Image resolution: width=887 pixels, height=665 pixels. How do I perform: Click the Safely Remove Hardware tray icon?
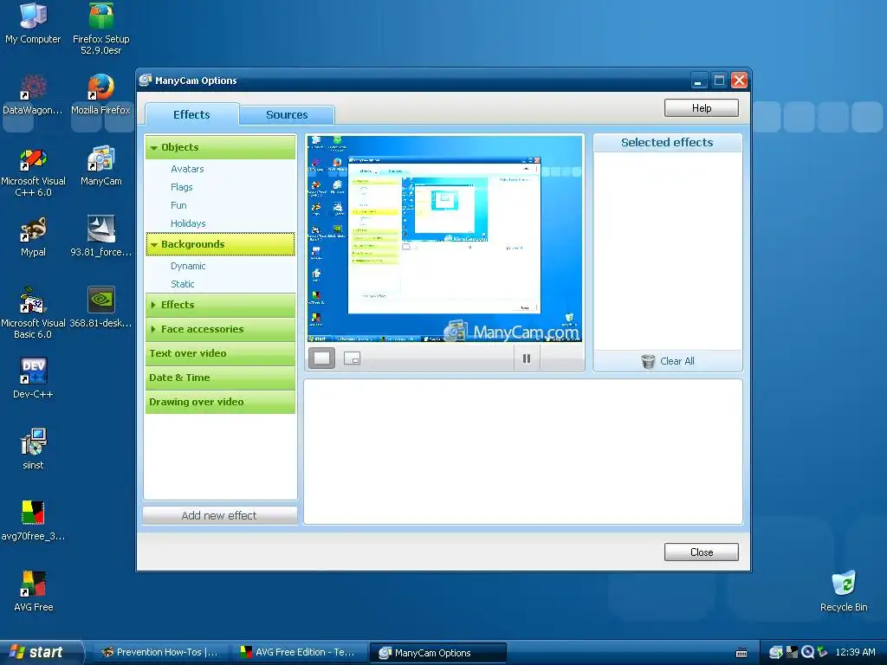823,653
